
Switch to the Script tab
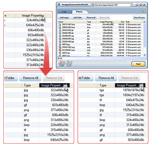(x=64, y=12)
